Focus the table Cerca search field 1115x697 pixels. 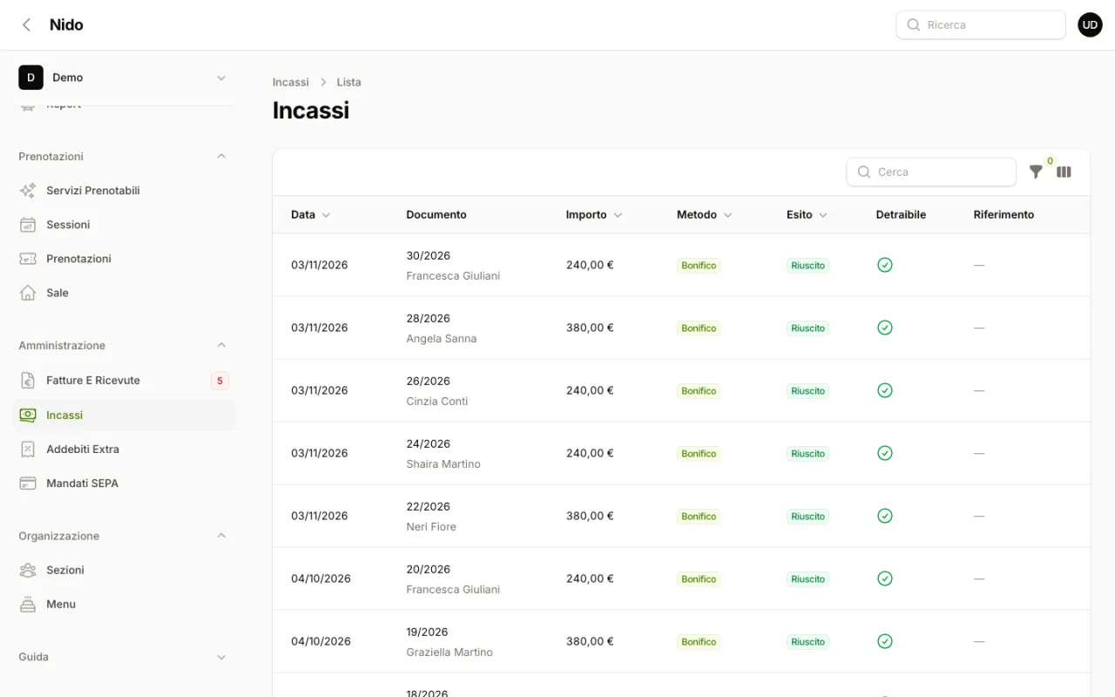(931, 172)
